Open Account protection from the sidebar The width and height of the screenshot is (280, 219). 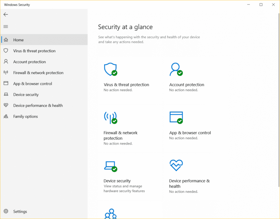pyautogui.click(x=44, y=62)
